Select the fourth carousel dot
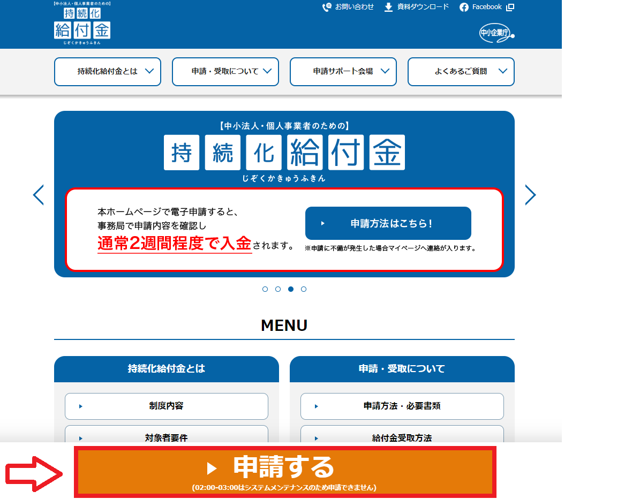This screenshot has width=617, height=499. pyautogui.click(x=304, y=289)
